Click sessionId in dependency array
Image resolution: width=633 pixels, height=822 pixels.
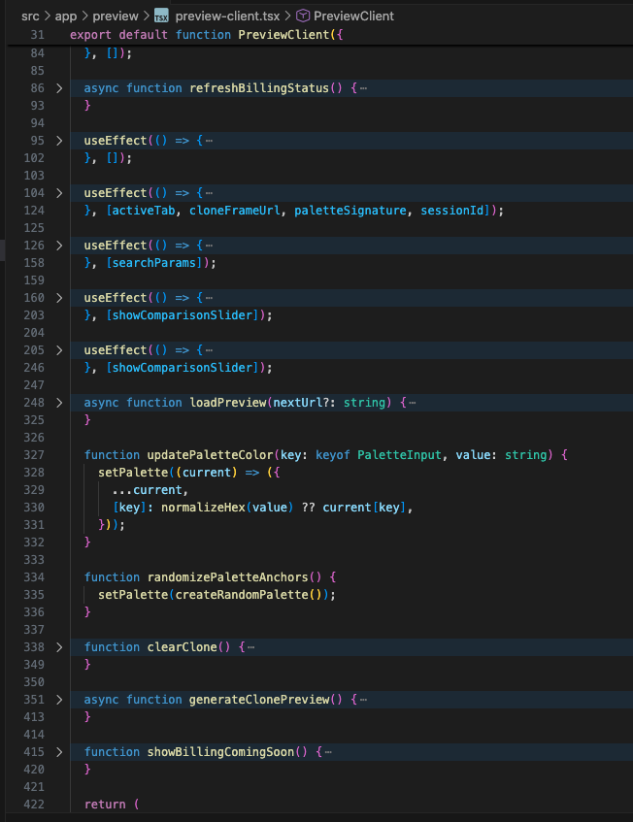452,211
